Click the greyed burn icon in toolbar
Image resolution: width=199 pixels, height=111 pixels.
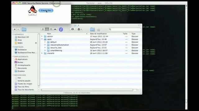(x=99, y=30)
